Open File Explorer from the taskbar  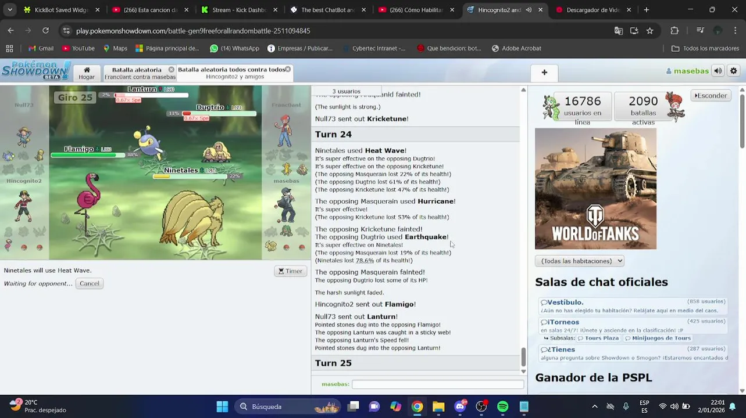click(x=438, y=406)
